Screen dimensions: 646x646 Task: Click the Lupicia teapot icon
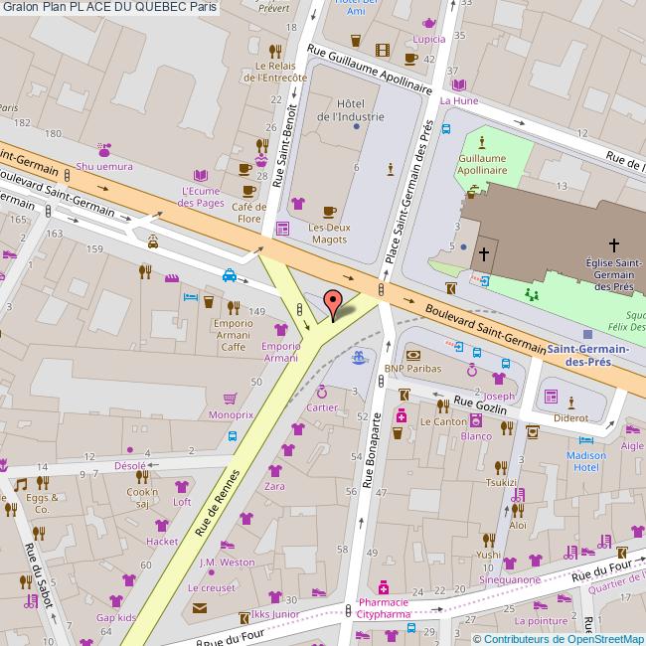point(429,23)
